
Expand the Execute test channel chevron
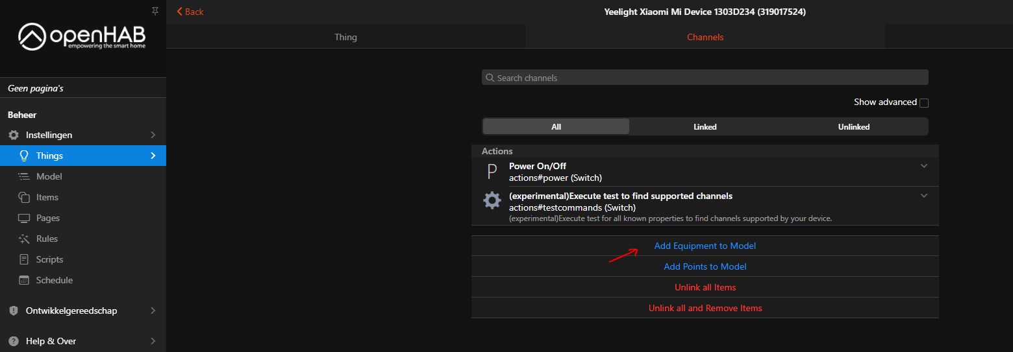[924, 196]
